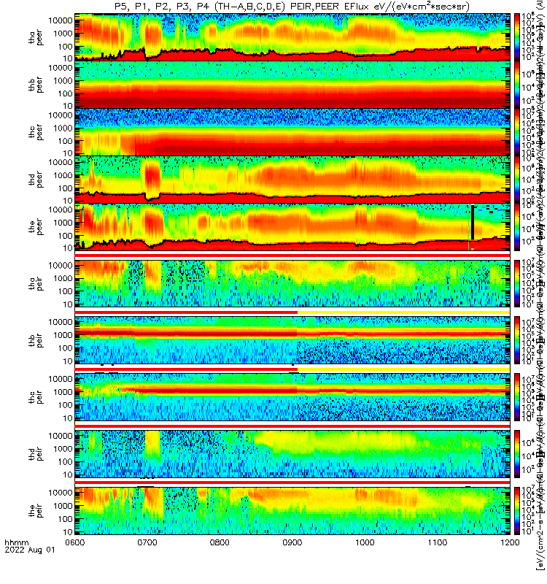Click the 'thc peer' panel label
Viewport: 547px width, 584px height.
(x=36, y=132)
